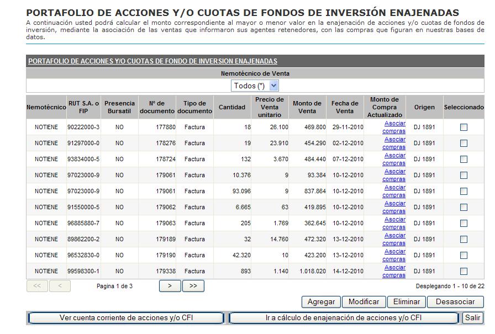Select checkbox for document 179062 row
The width and height of the screenshot is (495, 334).
coord(464,207)
